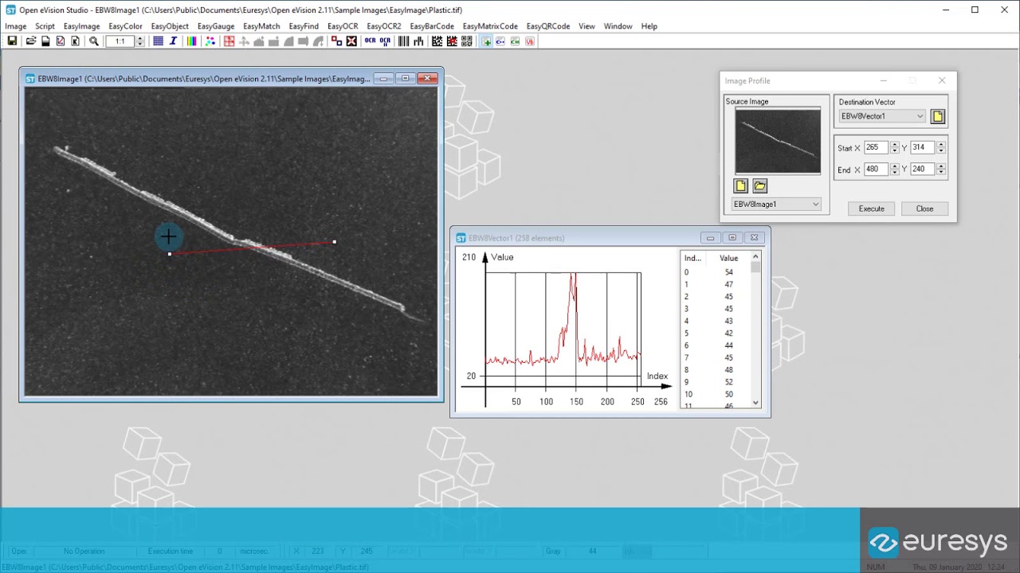Increase the End X value with up arrow

(x=894, y=166)
